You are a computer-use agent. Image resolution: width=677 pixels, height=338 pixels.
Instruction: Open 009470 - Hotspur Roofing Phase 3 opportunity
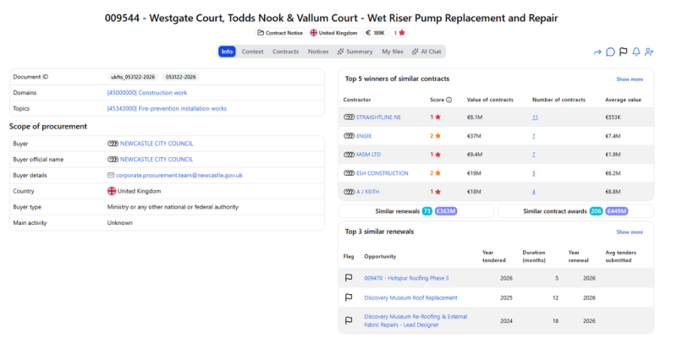(406, 278)
